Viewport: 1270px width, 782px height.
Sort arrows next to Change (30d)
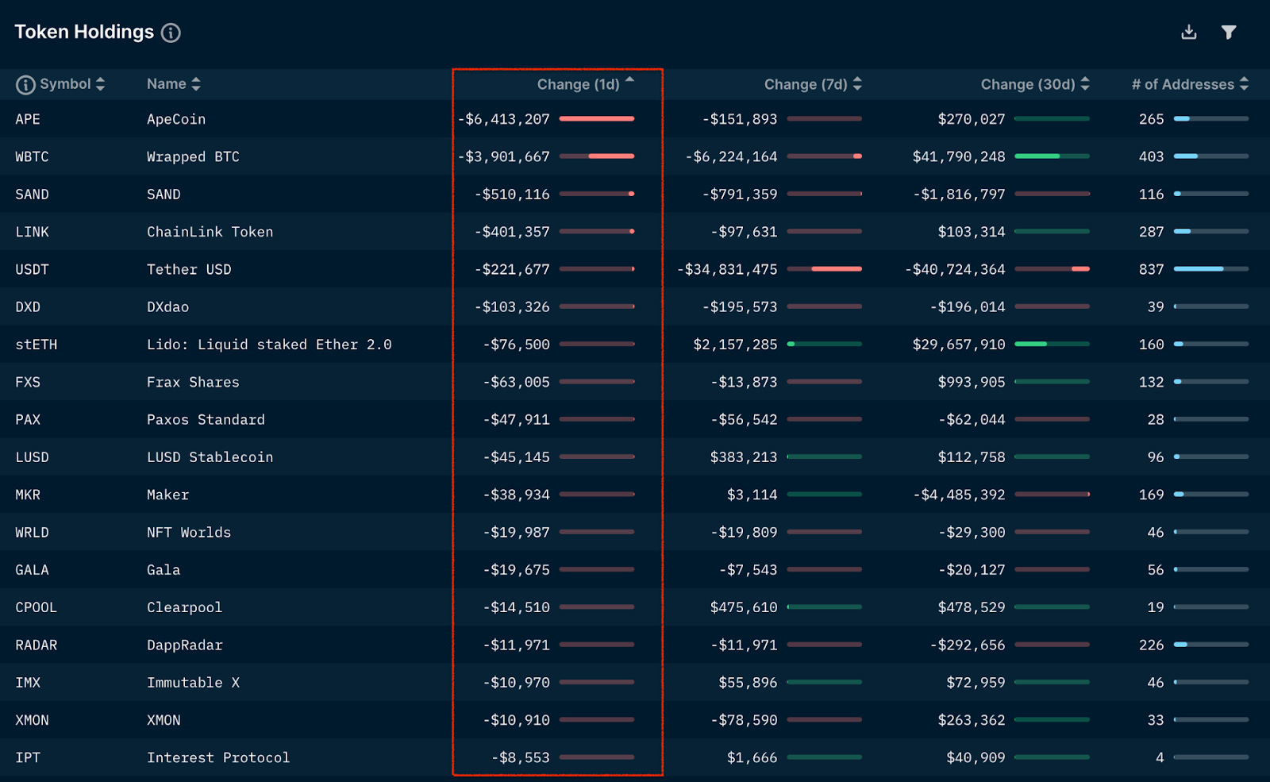[x=1085, y=84]
